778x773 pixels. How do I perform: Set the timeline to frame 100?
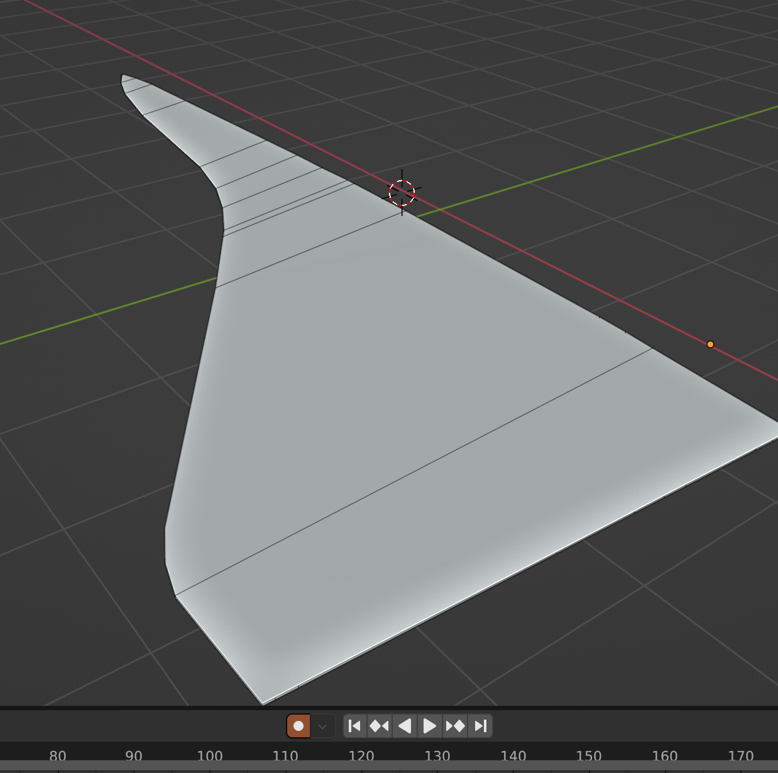(x=210, y=755)
